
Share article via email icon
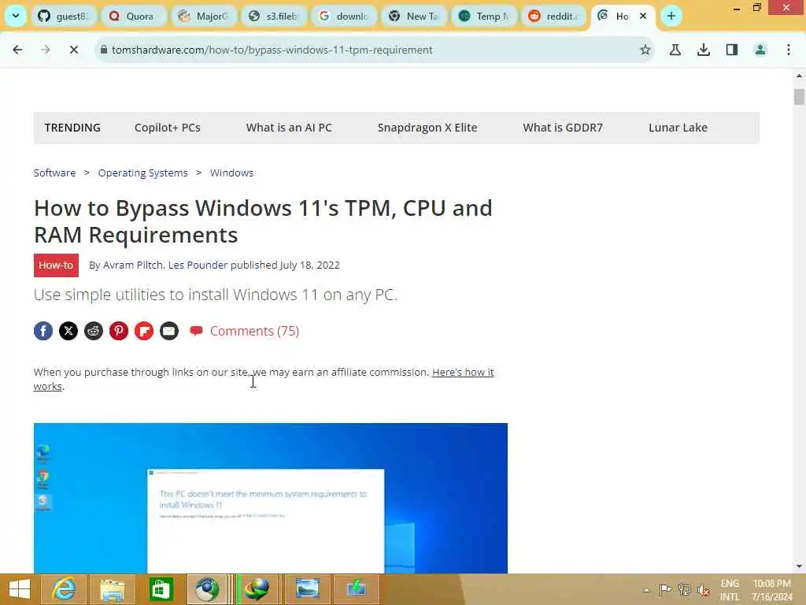[x=169, y=331]
